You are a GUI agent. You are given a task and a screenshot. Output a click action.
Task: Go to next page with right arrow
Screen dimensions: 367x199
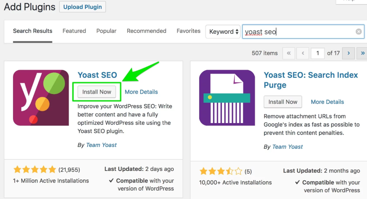coord(348,53)
